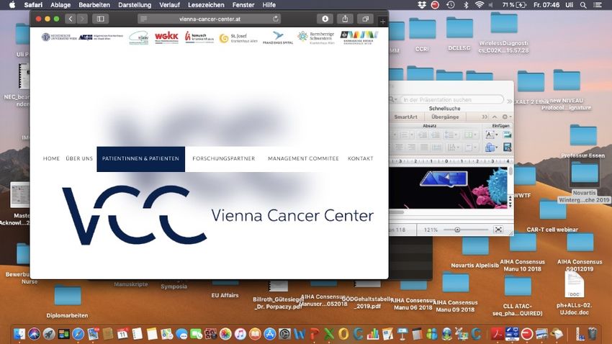Show all tabs overview in Safari

click(x=365, y=19)
